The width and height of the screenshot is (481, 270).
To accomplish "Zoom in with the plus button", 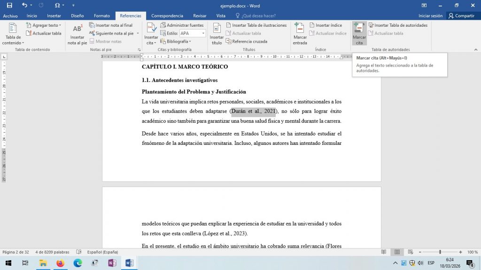I will (460, 252).
